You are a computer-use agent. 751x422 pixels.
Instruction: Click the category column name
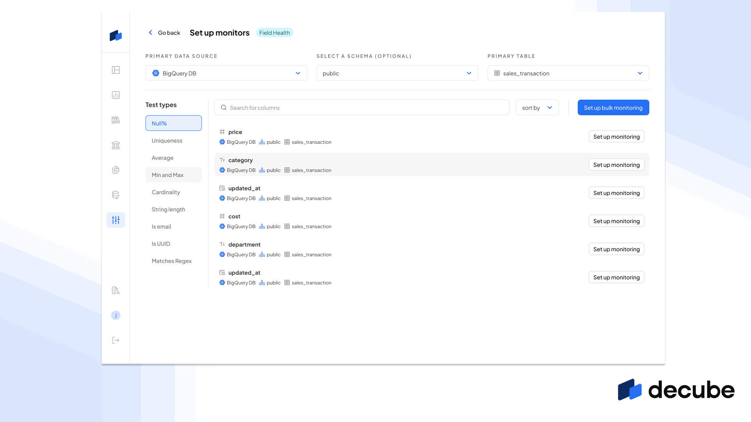click(241, 160)
